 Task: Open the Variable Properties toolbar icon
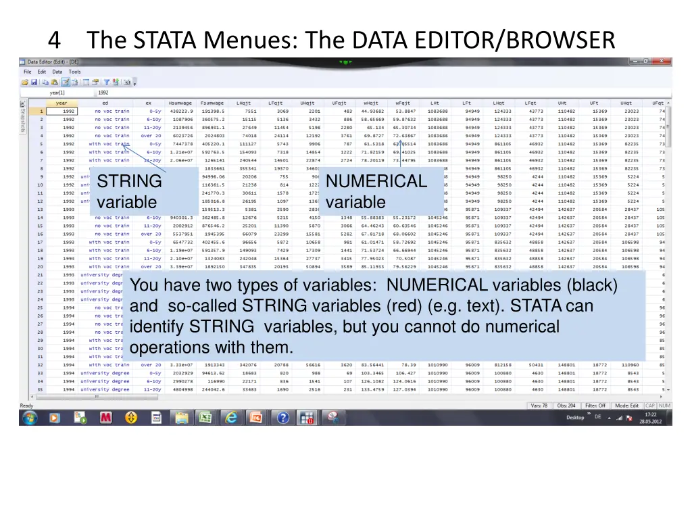(95, 82)
